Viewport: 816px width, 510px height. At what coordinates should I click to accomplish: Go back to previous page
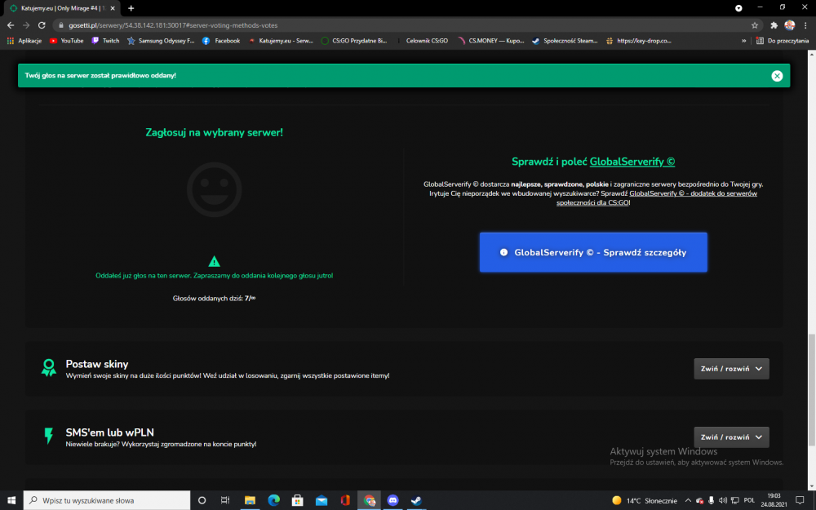point(11,25)
